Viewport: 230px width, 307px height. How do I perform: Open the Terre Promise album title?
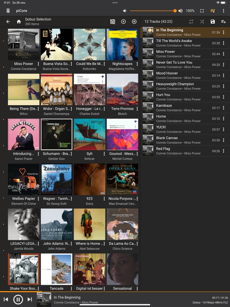pyautogui.click(x=122, y=109)
